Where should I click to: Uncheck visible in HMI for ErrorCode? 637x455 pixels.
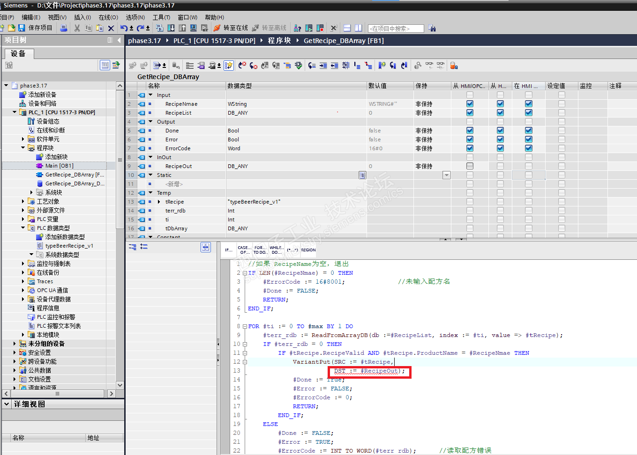point(528,148)
